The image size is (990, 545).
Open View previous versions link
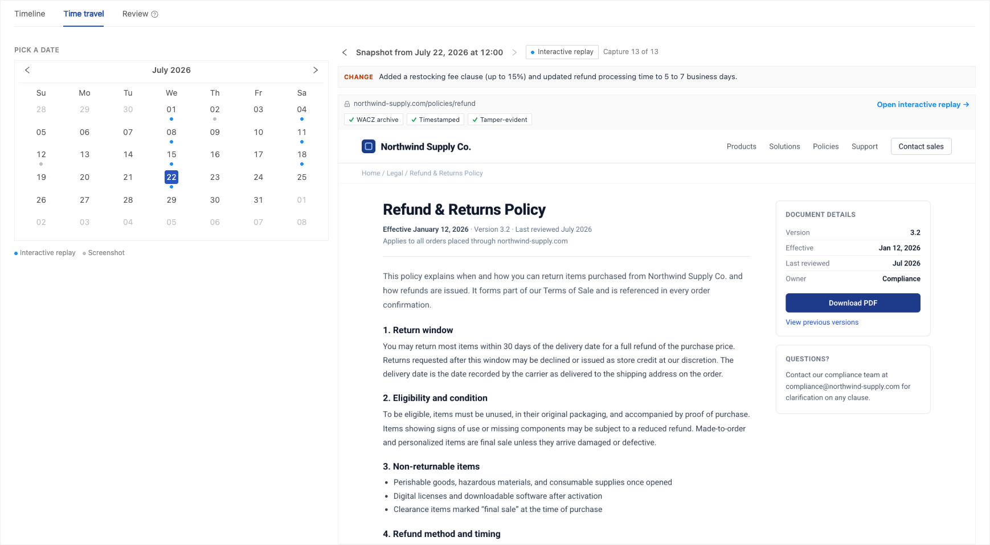pyautogui.click(x=822, y=322)
